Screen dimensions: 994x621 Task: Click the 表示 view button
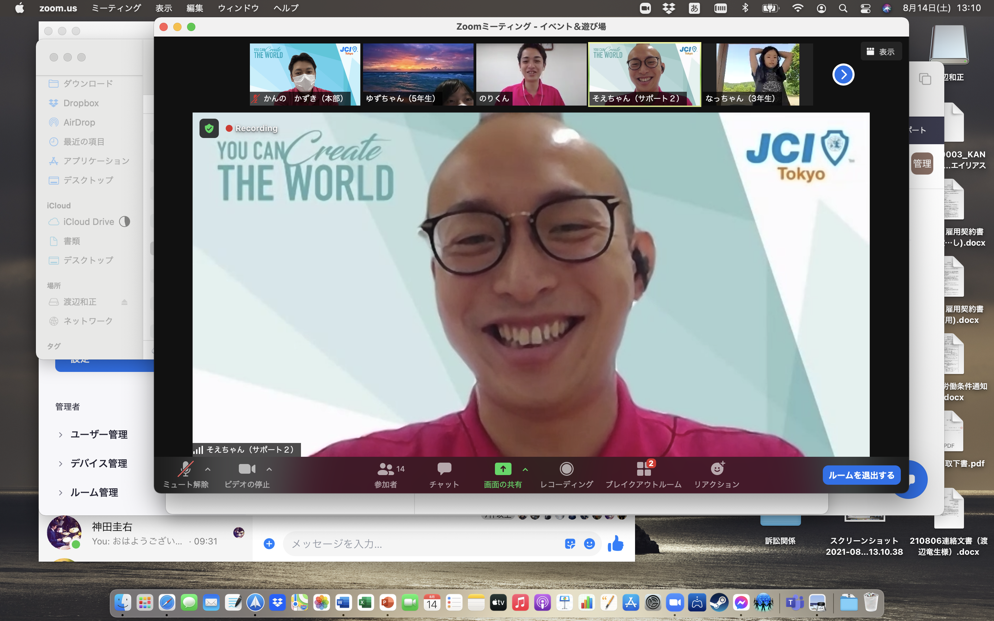tap(881, 52)
